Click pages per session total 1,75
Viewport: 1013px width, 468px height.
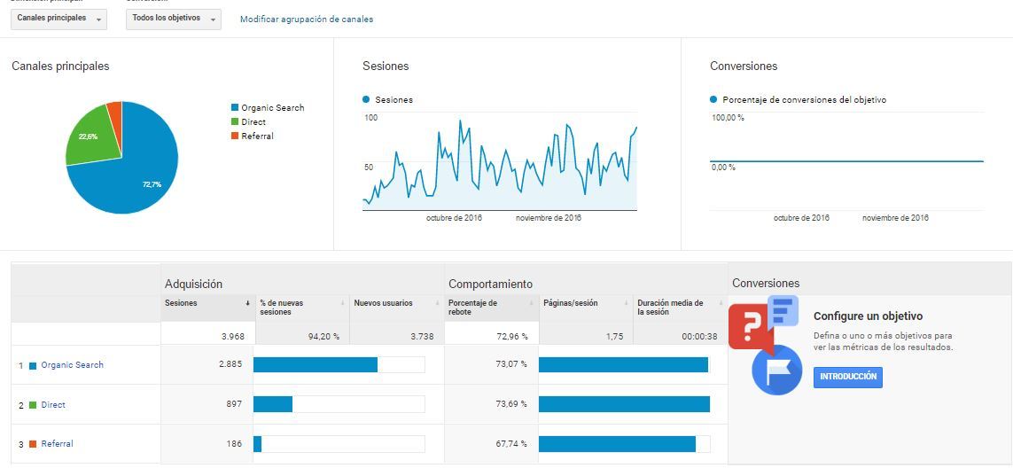pos(615,337)
